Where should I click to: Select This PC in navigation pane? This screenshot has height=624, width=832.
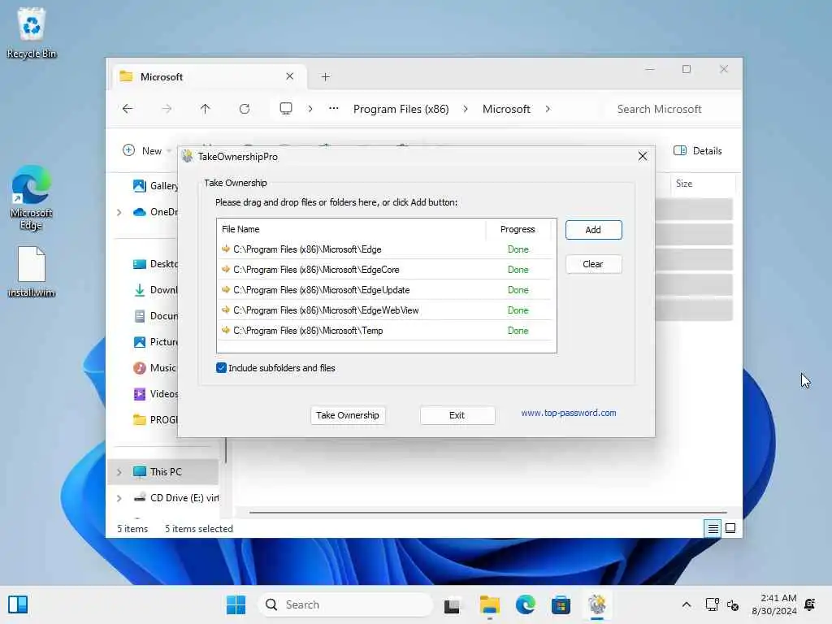pyautogui.click(x=163, y=472)
